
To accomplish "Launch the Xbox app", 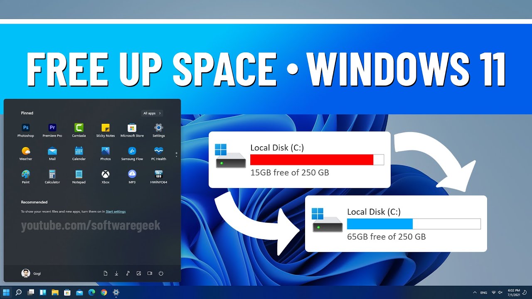I will [x=106, y=176].
